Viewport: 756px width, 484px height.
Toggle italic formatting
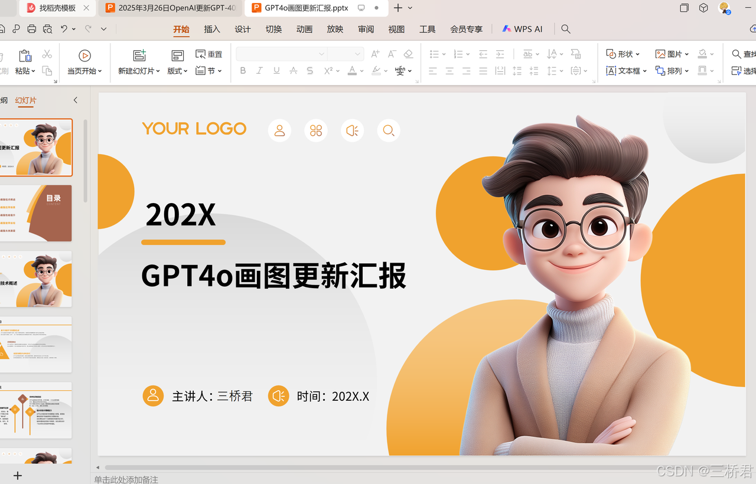(259, 71)
